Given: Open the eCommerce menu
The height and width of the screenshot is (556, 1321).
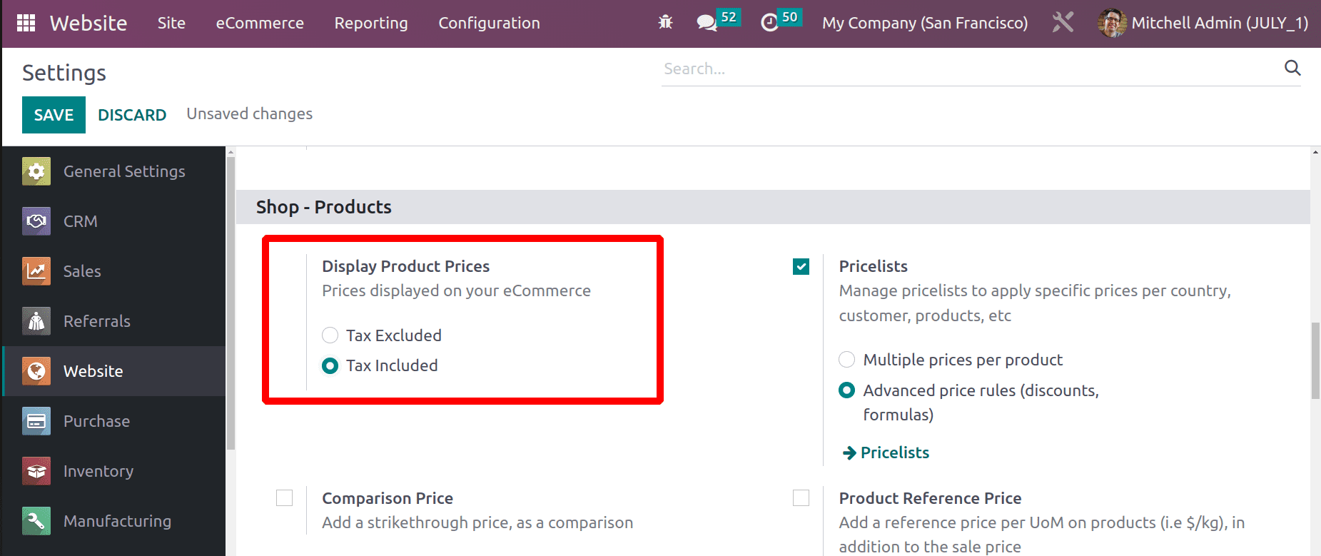Looking at the screenshot, I should 260,23.
